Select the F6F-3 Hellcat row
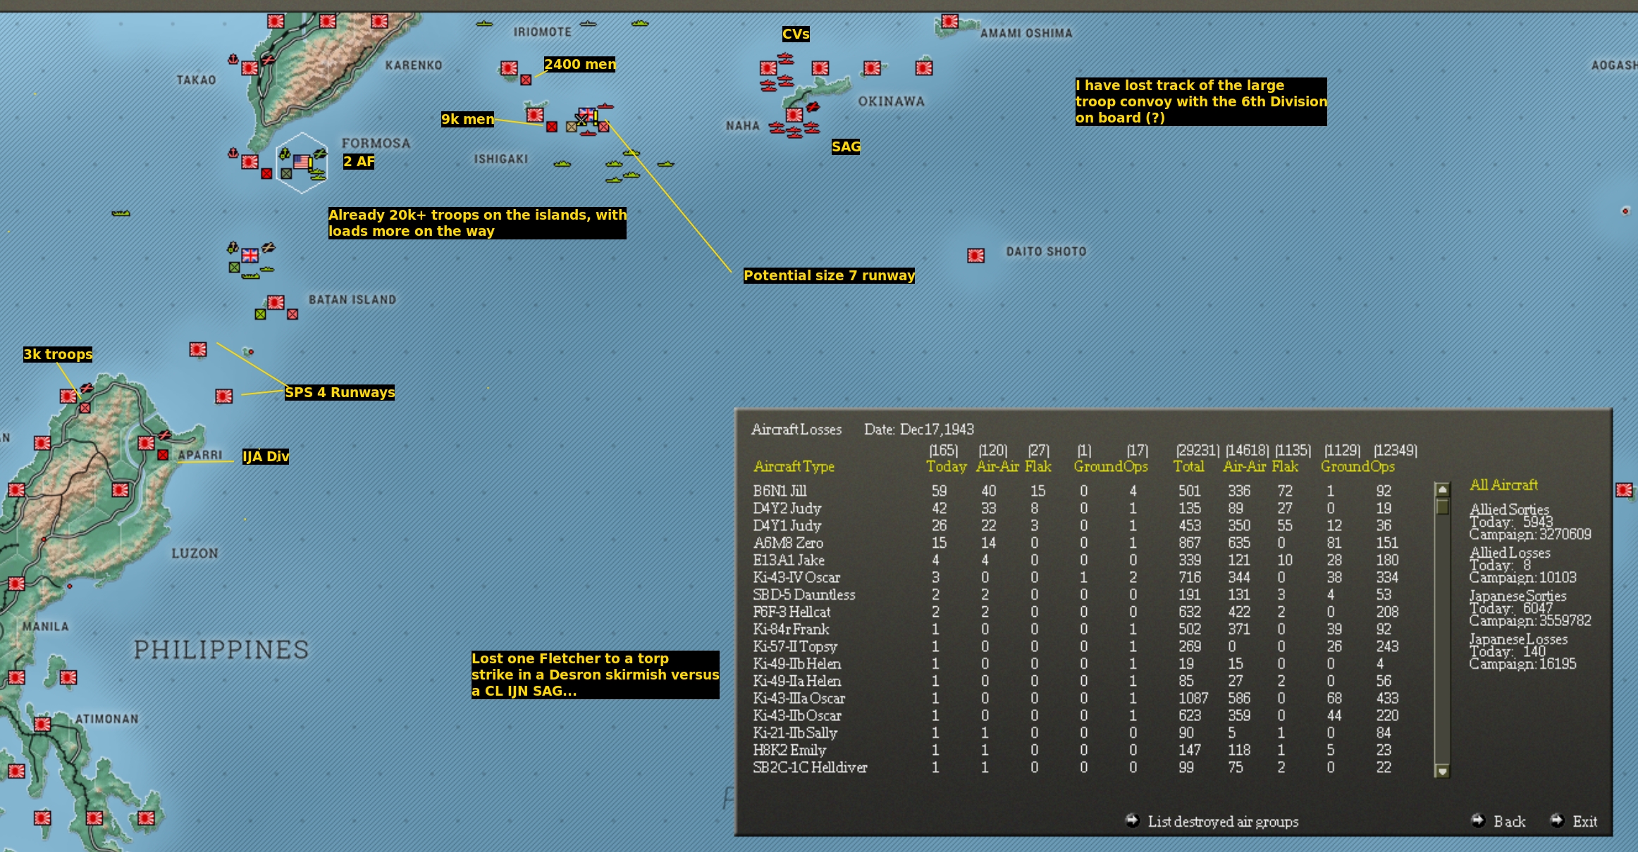The width and height of the screenshot is (1638, 852). (x=1076, y=611)
